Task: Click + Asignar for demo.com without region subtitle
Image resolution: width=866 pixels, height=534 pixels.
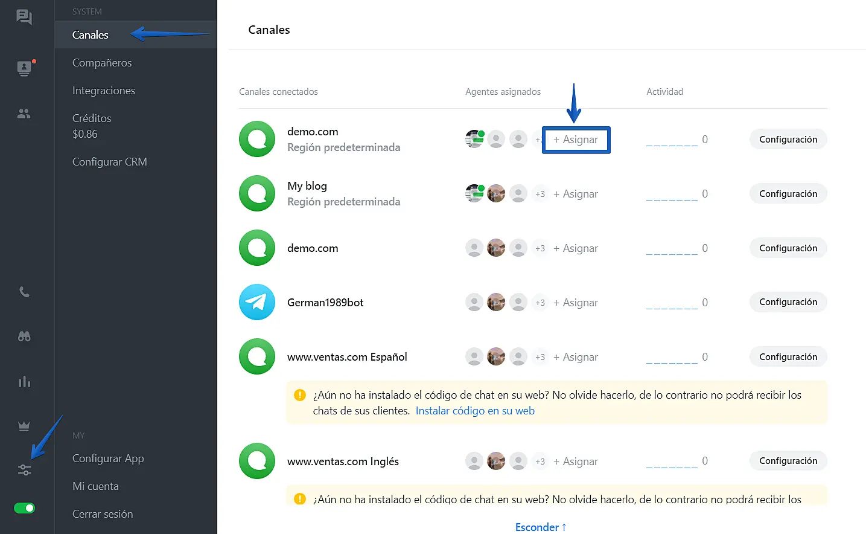Action: pos(576,248)
